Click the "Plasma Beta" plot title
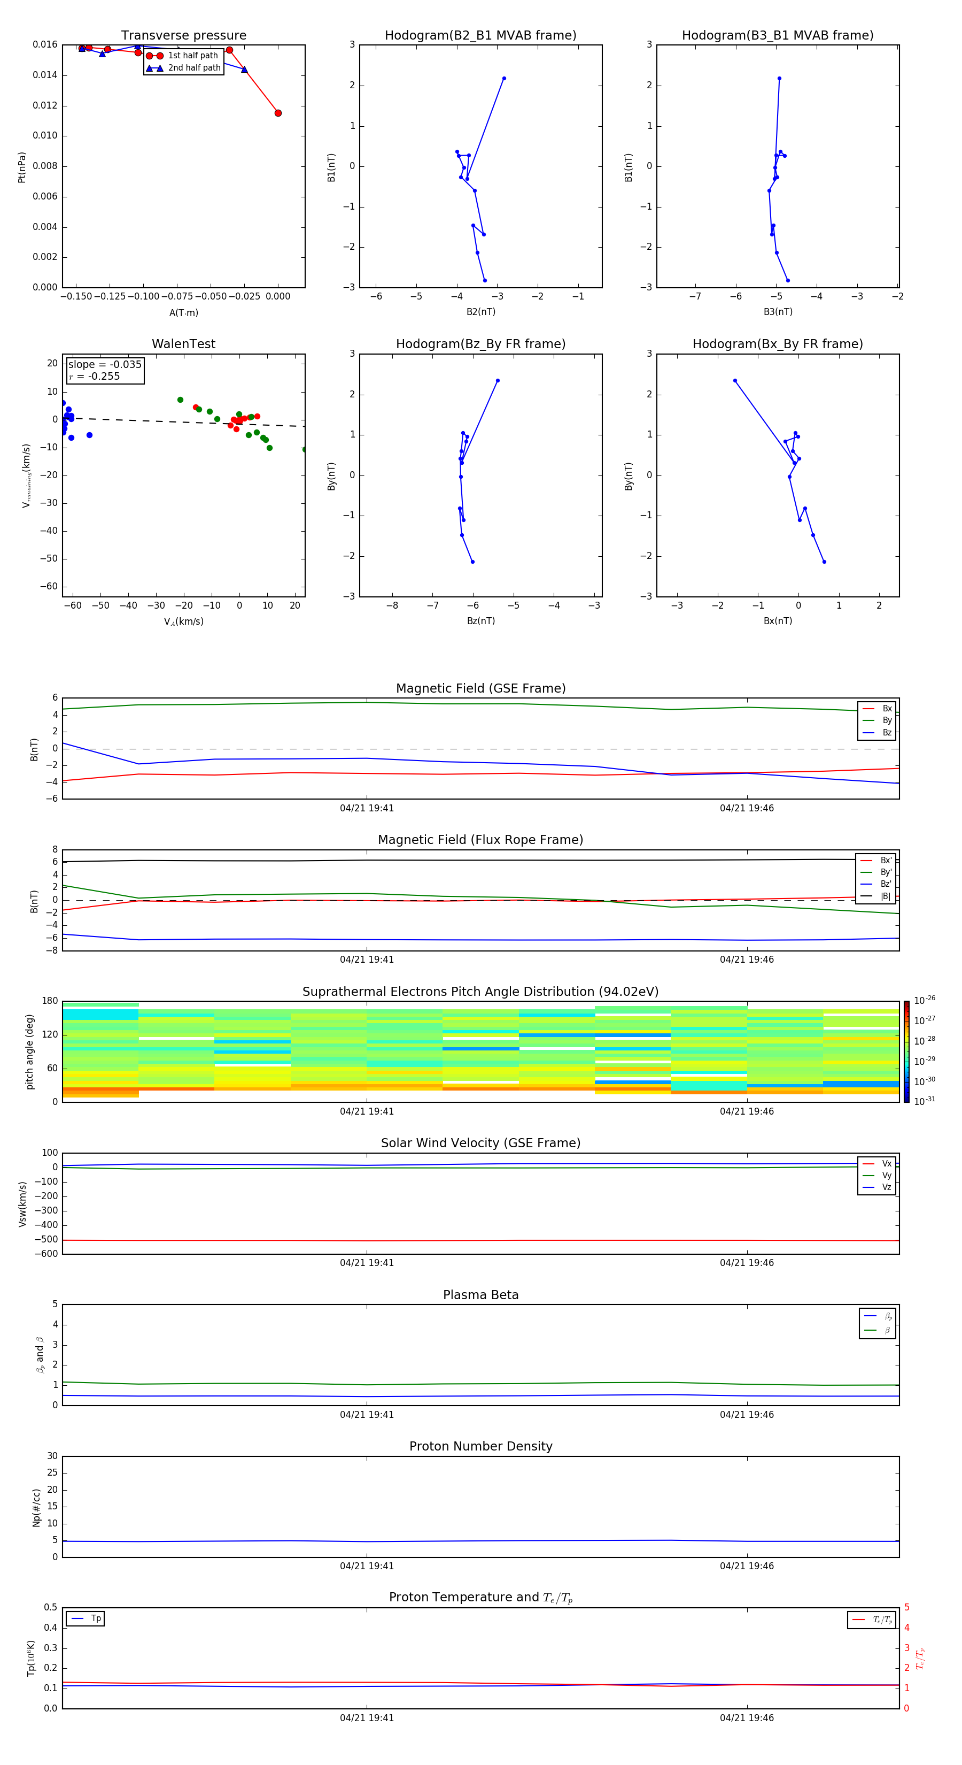 pyautogui.click(x=480, y=1295)
